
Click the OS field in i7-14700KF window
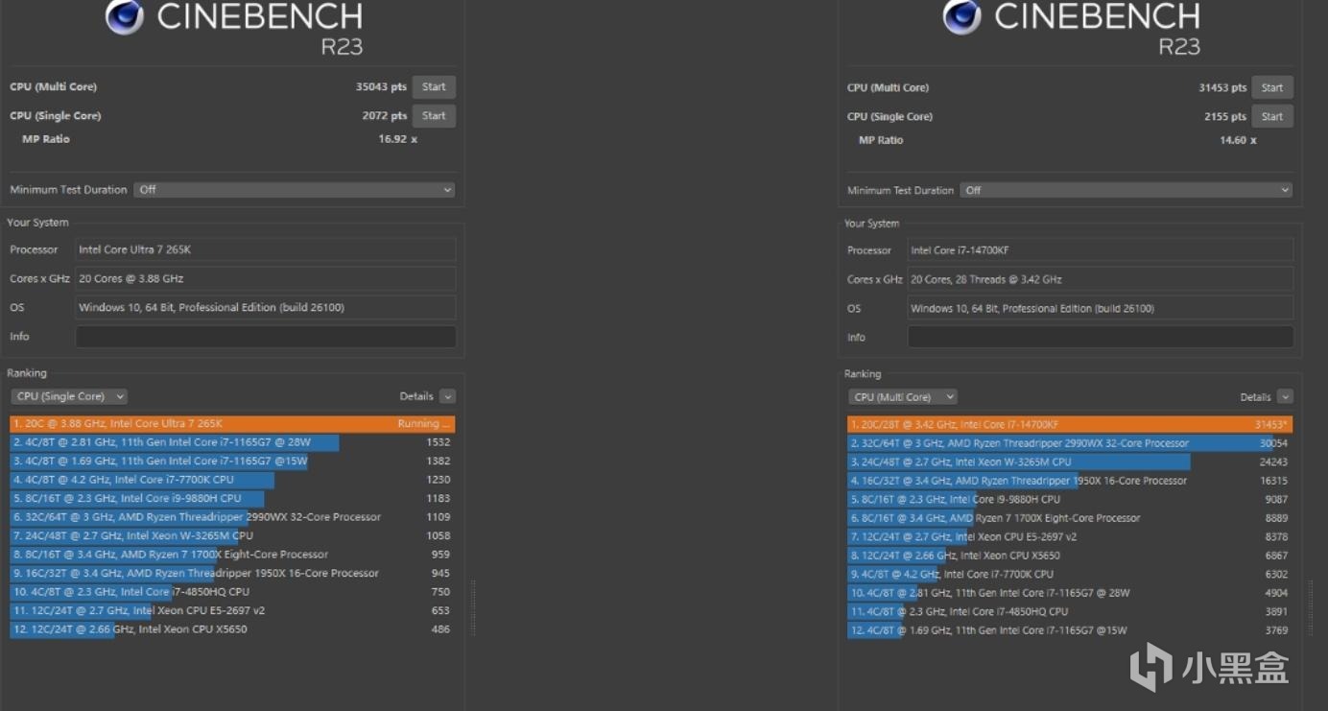(x=1101, y=308)
